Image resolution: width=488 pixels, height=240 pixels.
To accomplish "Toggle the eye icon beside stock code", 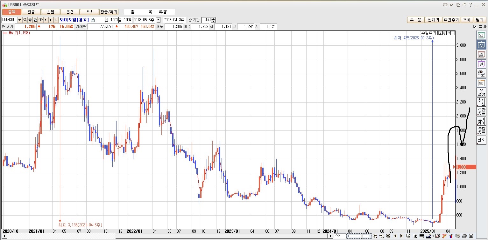I will coord(40,20).
